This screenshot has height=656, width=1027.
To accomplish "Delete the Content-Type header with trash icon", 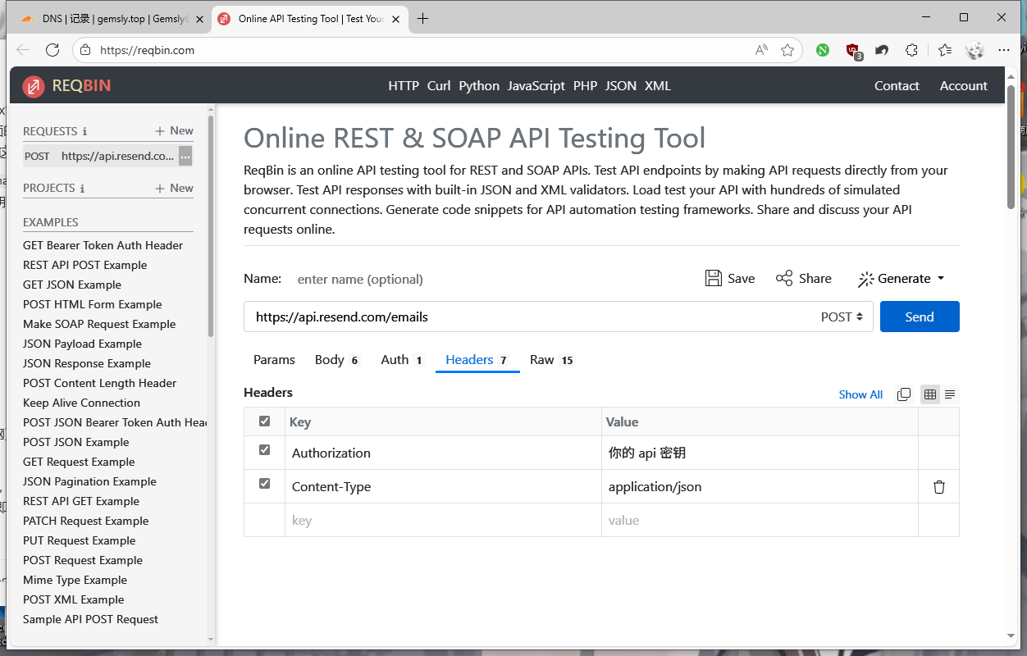I will pyautogui.click(x=939, y=487).
